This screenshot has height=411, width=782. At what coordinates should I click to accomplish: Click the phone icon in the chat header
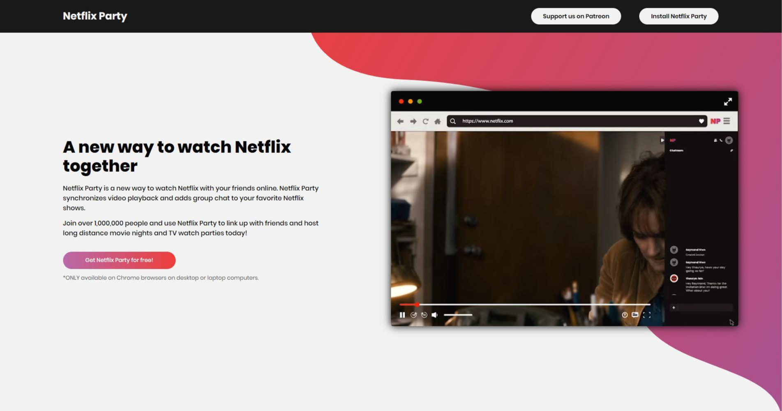pyautogui.click(x=721, y=140)
